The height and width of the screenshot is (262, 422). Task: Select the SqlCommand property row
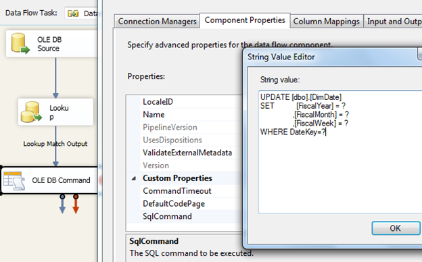tap(185, 217)
